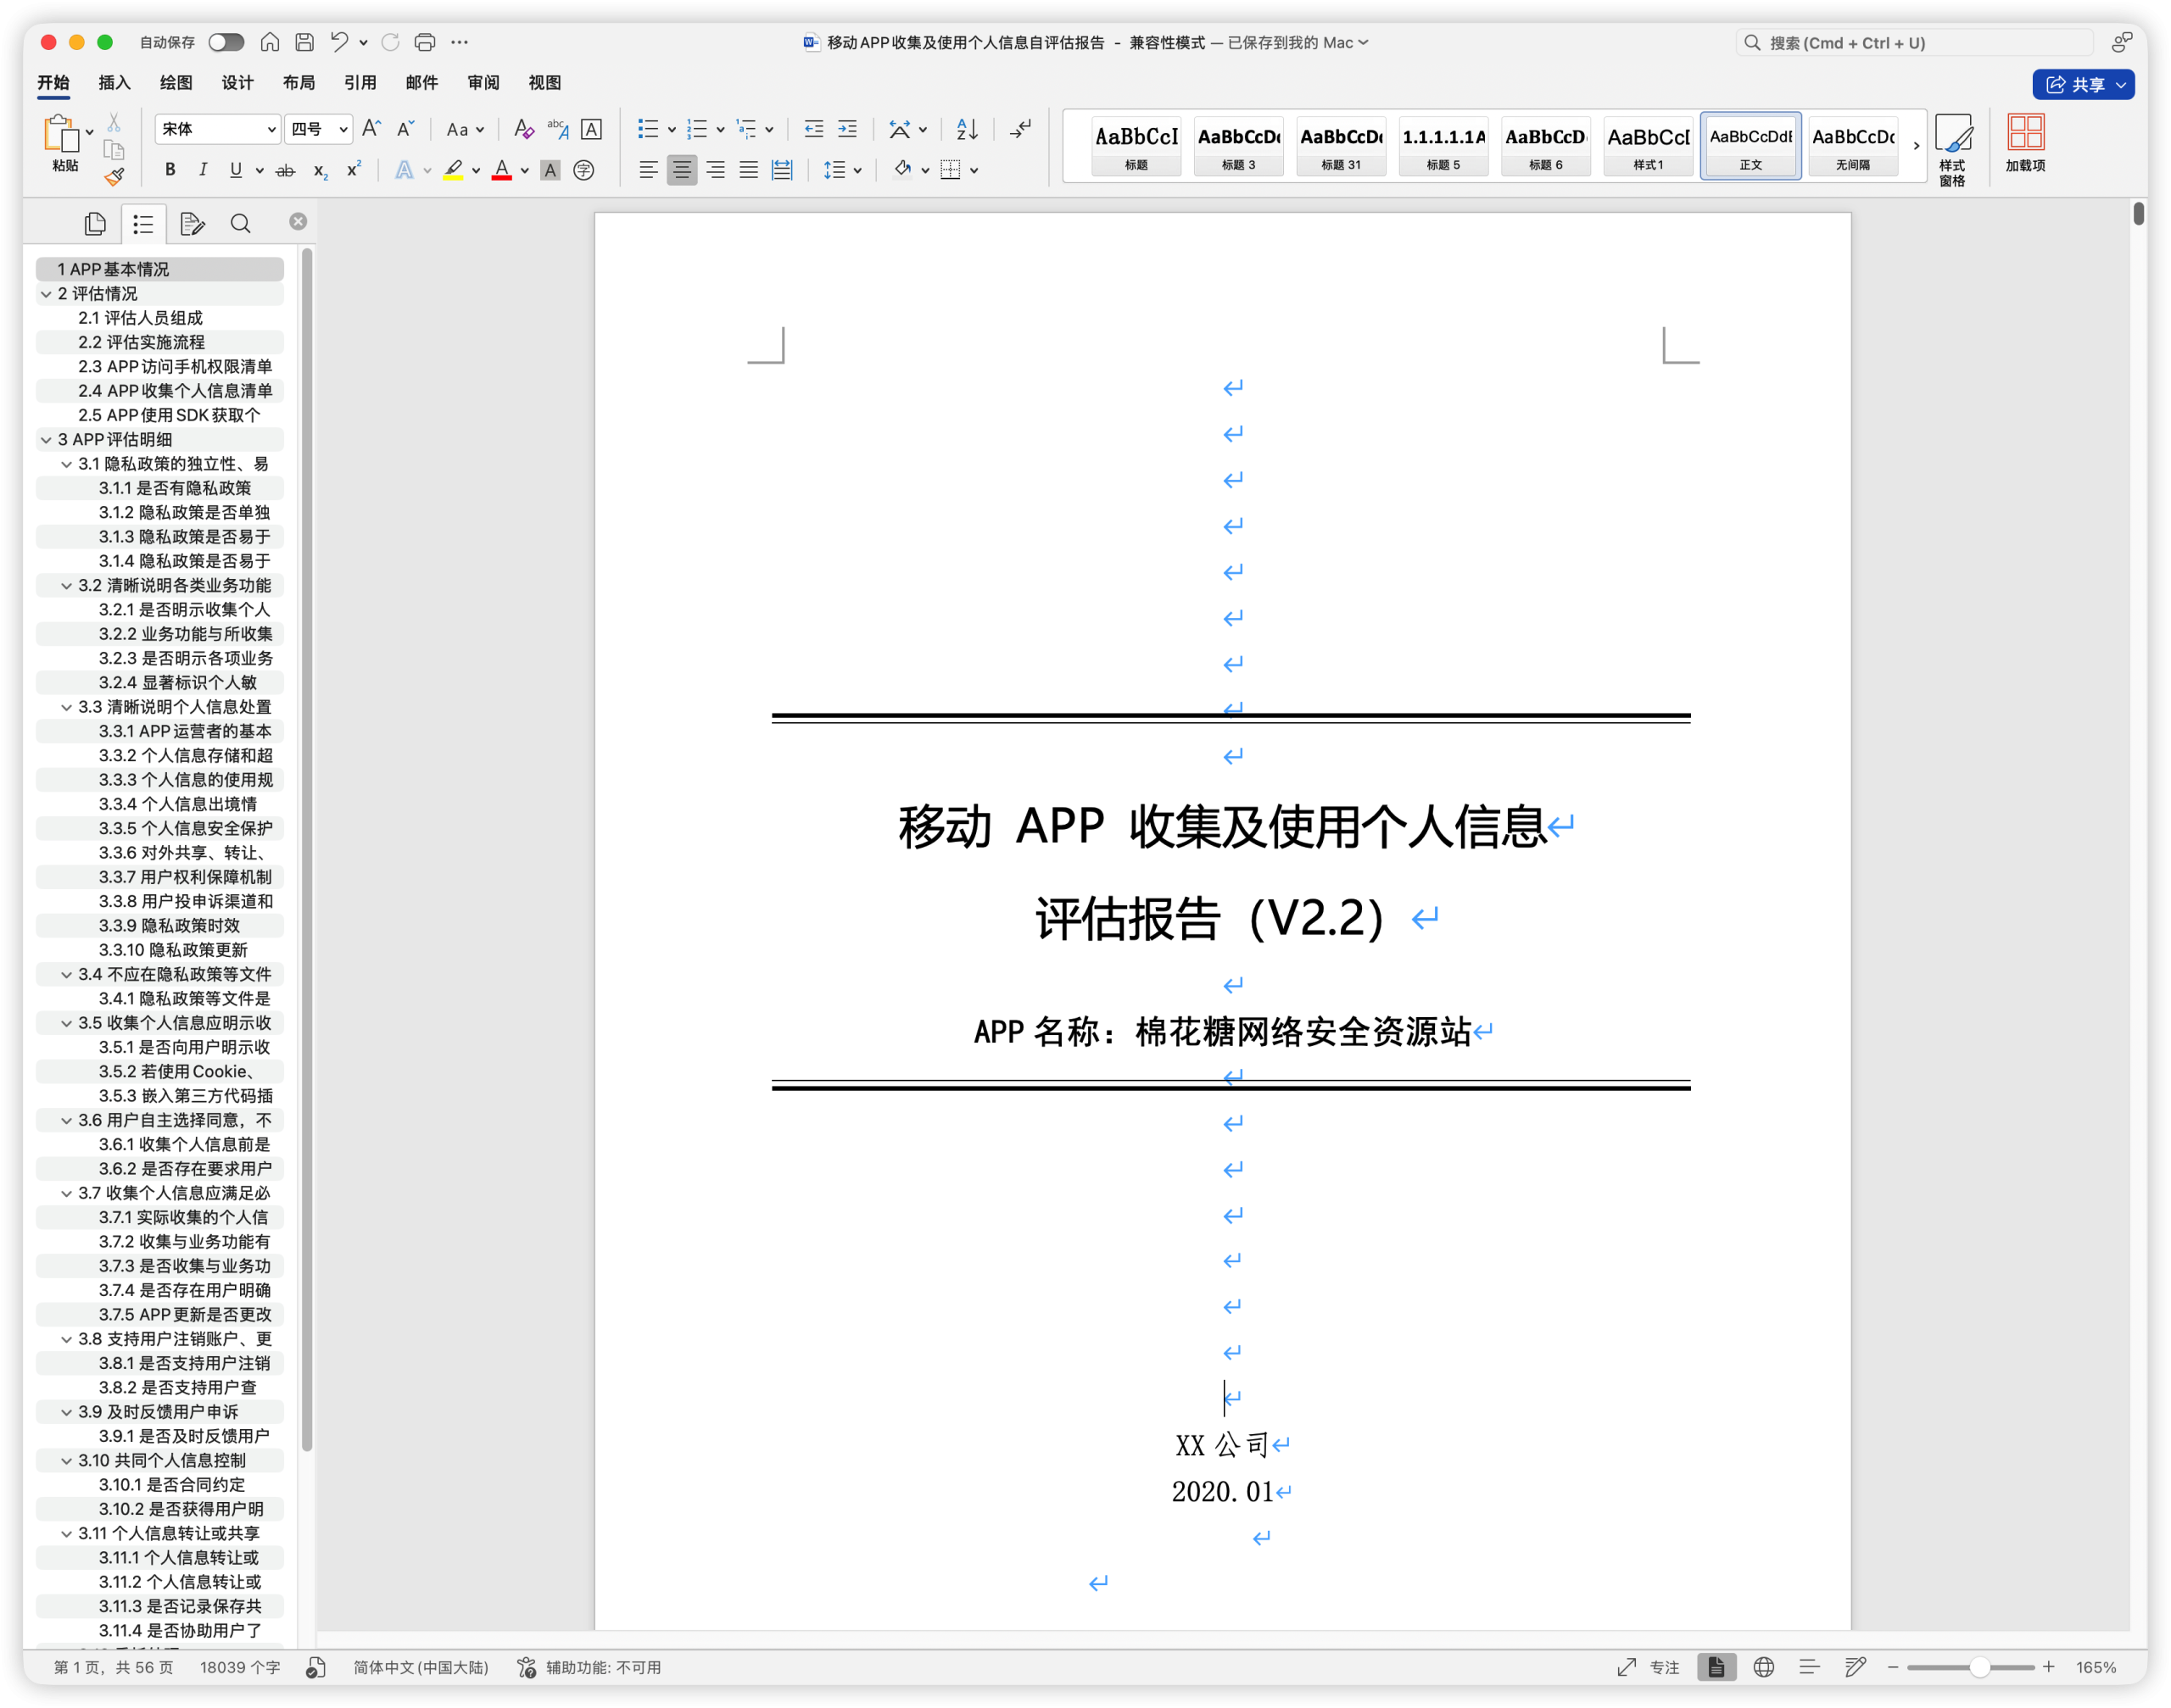Viewport: 2171px width, 1708px height.
Task: Click the 共享 share button
Action: (2082, 84)
